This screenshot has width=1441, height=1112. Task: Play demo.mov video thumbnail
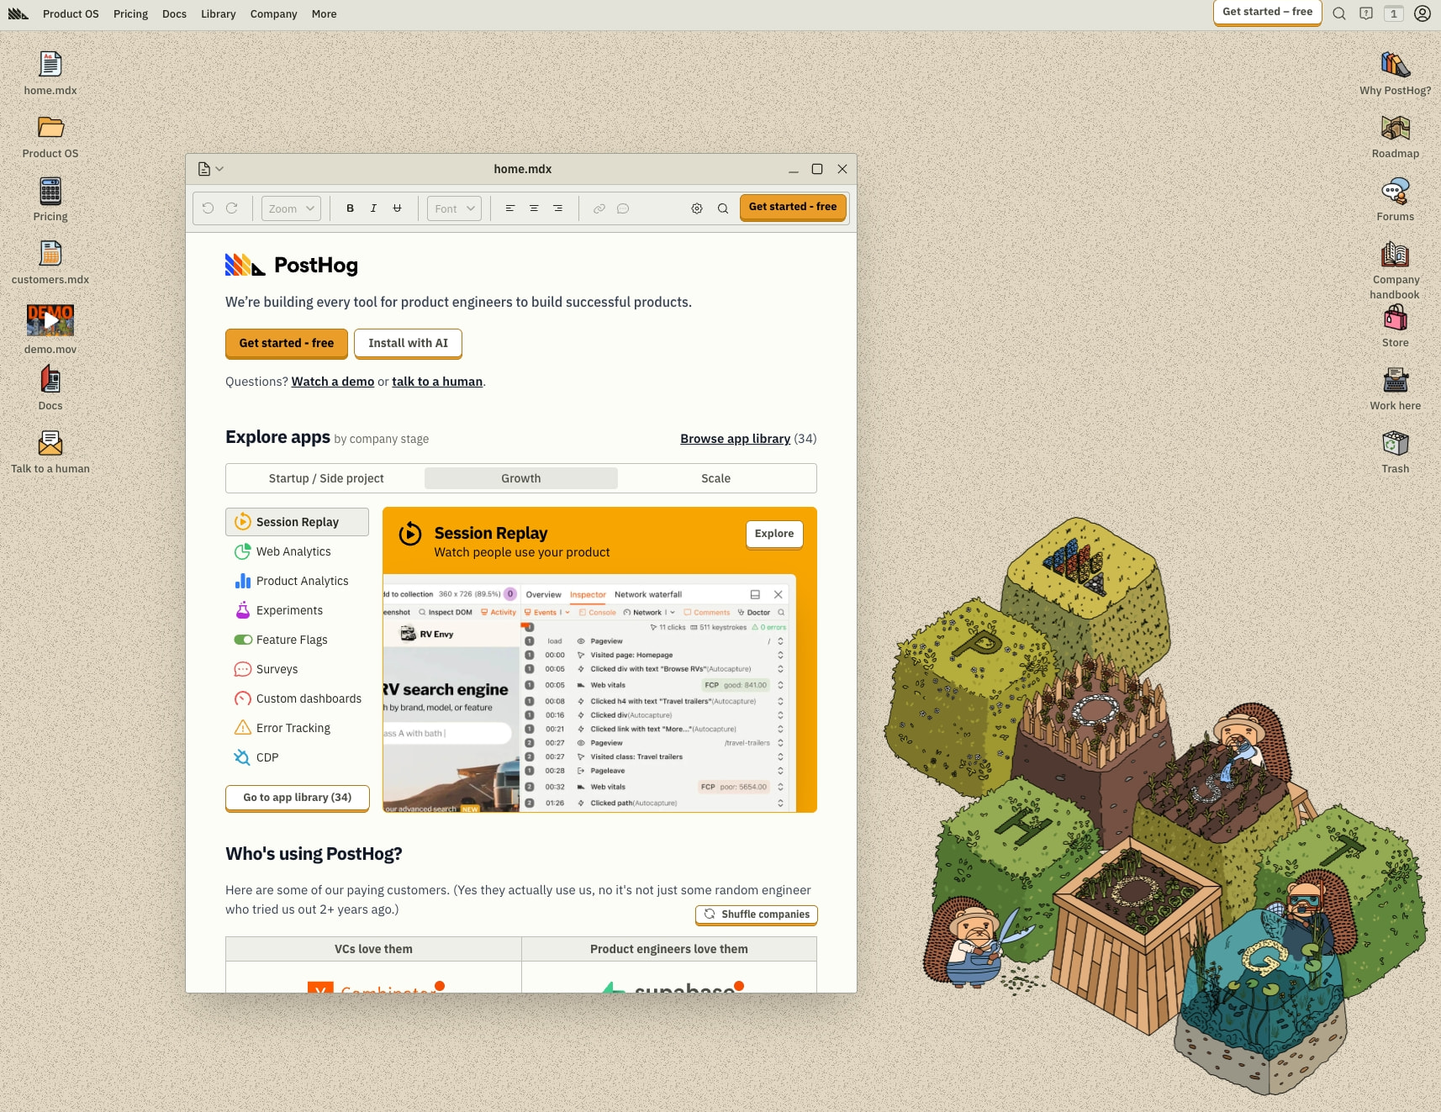(x=50, y=320)
